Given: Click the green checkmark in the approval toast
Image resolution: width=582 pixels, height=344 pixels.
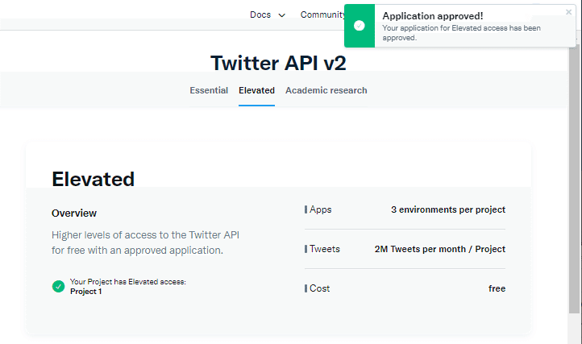Looking at the screenshot, I should pyautogui.click(x=359, y=26).
